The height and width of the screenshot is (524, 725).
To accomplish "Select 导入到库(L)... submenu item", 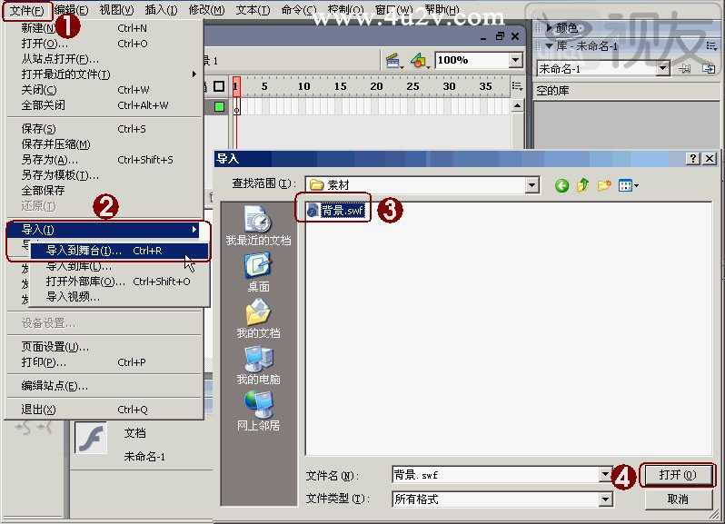I will coord(119,266).
